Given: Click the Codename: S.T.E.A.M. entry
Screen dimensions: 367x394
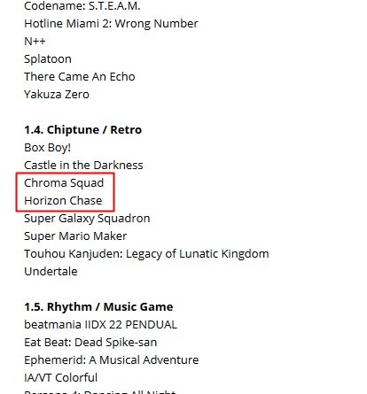Looking at the screenshot, I should pos(82,6).
